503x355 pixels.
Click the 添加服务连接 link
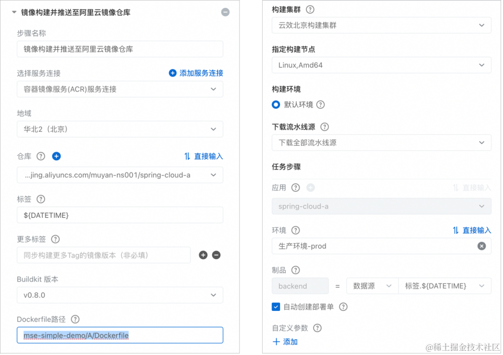(x=196, y=73)
